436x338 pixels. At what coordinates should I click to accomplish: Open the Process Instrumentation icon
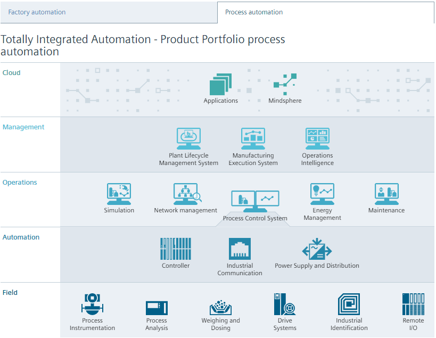[92, 304]
